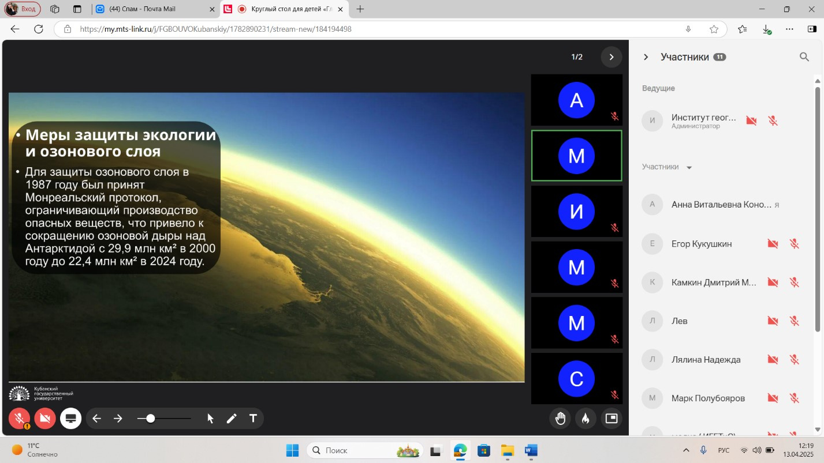Image resolution: width=824 pixels, height=463 pixels.
Task: Toggle your microphone mute button
Action: 20,419
